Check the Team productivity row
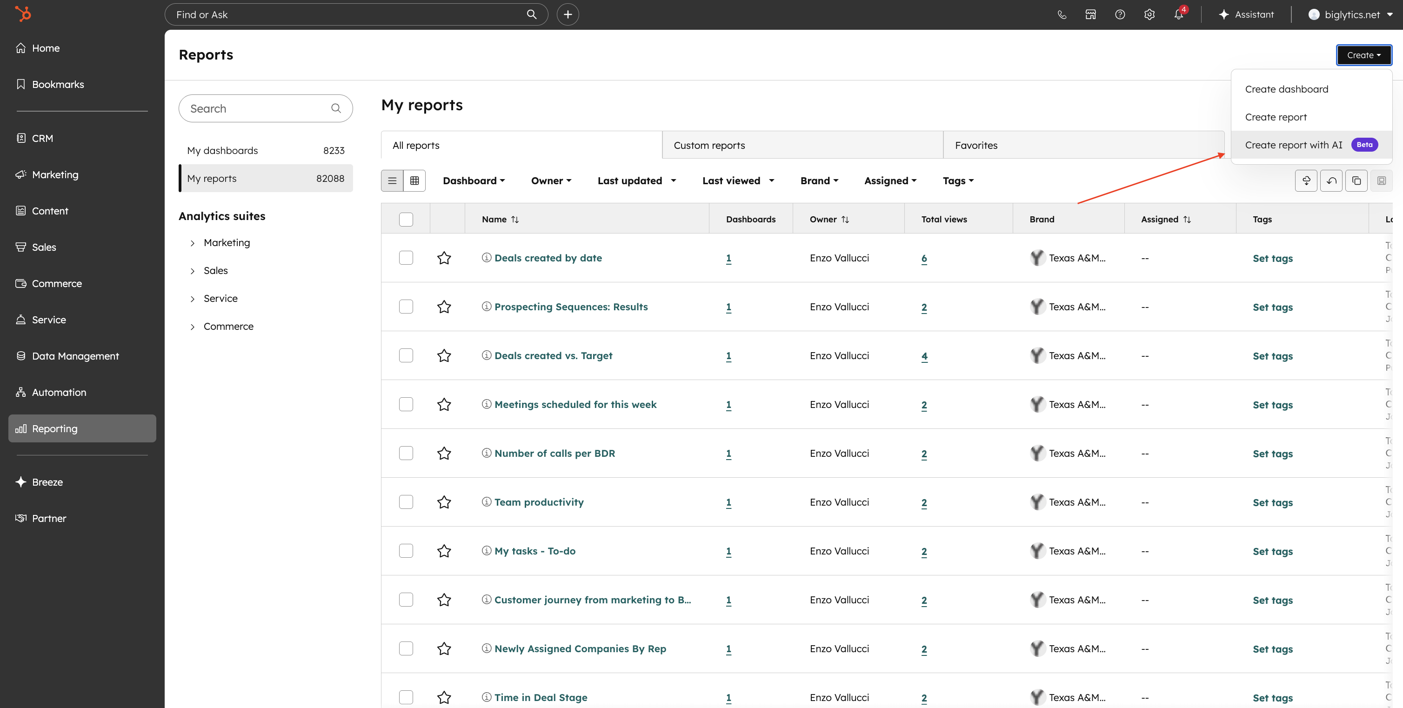The image size is (1403, 708). [x=406, y=502]
